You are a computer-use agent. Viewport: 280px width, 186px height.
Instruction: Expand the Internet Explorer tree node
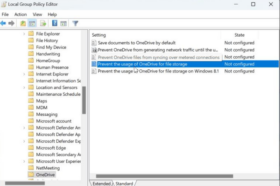pyautogui.click(x=24, y=74)
